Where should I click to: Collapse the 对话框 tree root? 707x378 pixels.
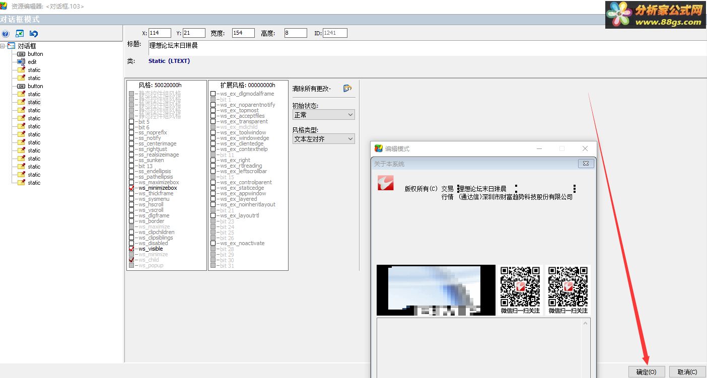(x=3, y=46)
